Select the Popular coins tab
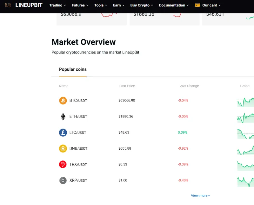Viewport: 254px width, 205px height. point(73,69)
